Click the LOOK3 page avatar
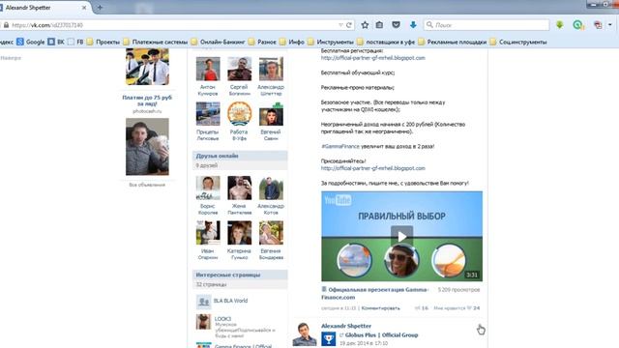 pyautogui.click(x=203, y=322)
